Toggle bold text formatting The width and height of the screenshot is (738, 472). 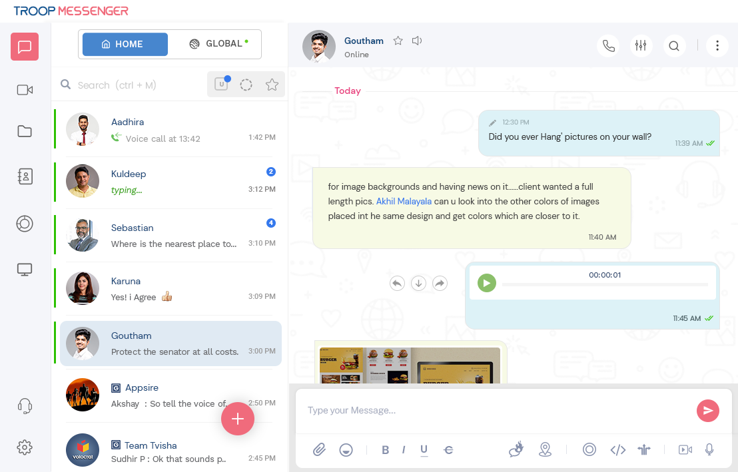coord(385,449)
